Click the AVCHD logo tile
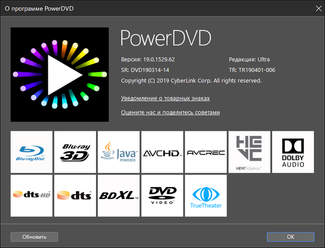 point(162,151)
